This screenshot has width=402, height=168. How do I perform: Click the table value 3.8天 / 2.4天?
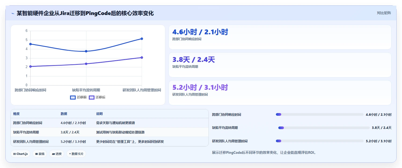pyautogui.click(x=70, y=132)
